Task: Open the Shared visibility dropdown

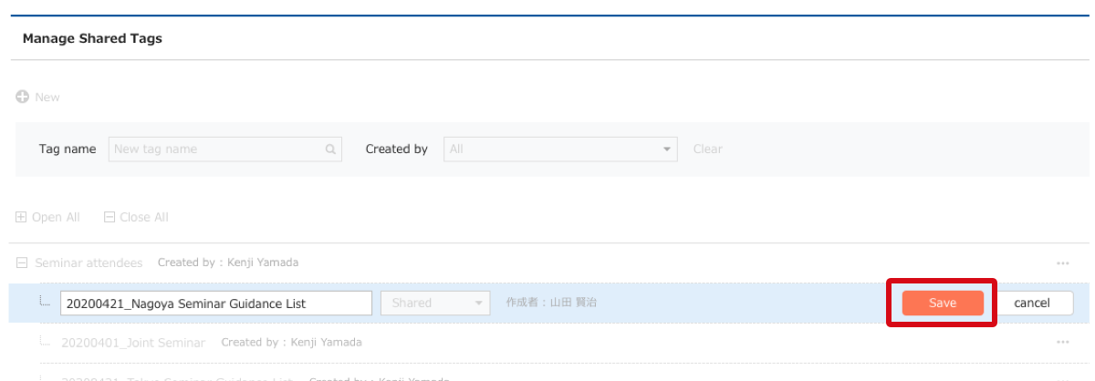Action: 435,303
